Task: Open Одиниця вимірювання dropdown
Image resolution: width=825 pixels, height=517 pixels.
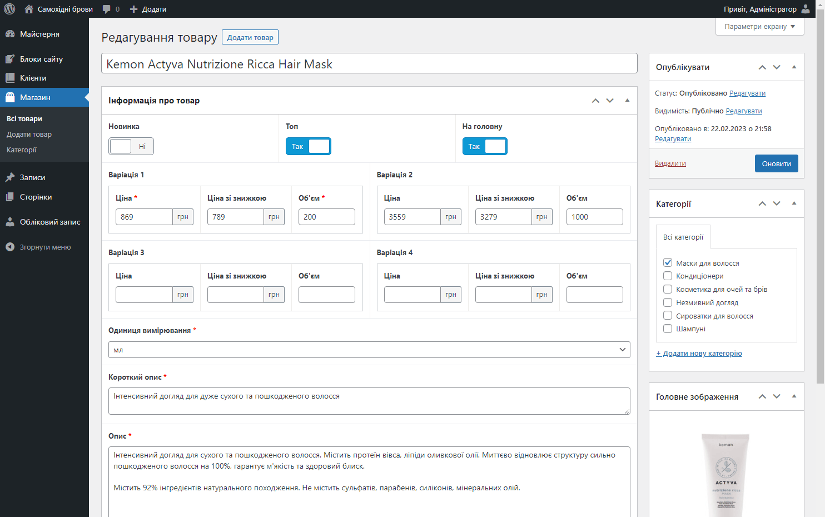Action: [x=369, y=350]
